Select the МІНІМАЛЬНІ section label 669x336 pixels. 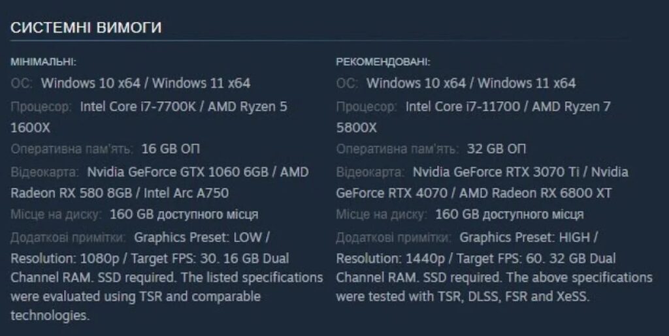(x=43, y=62)
